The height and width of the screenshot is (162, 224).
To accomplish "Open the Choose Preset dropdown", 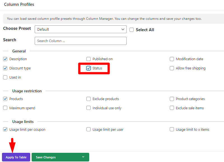I will coord(81,29).
